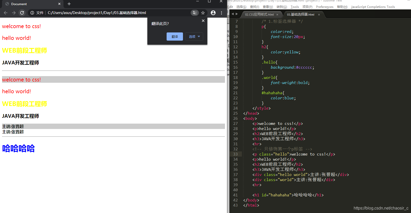Image resolution: width=411 pixels, height=213 pixels.
Task: Click line number 33 in gutter
Action: coord(235,154)
